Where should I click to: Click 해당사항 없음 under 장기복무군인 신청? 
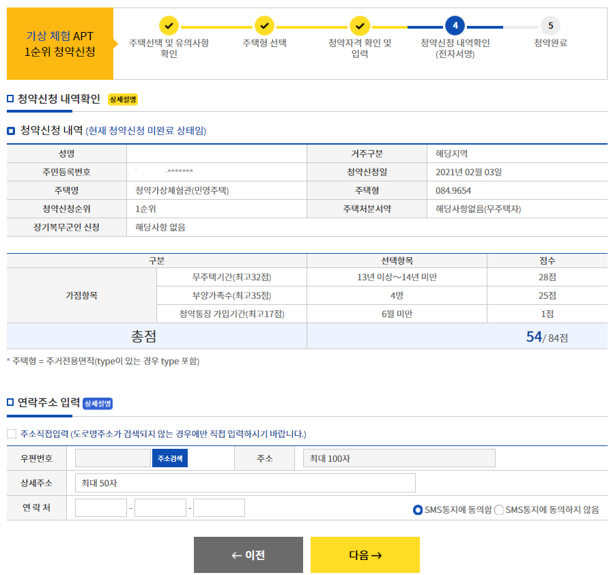tap(160, 227)
